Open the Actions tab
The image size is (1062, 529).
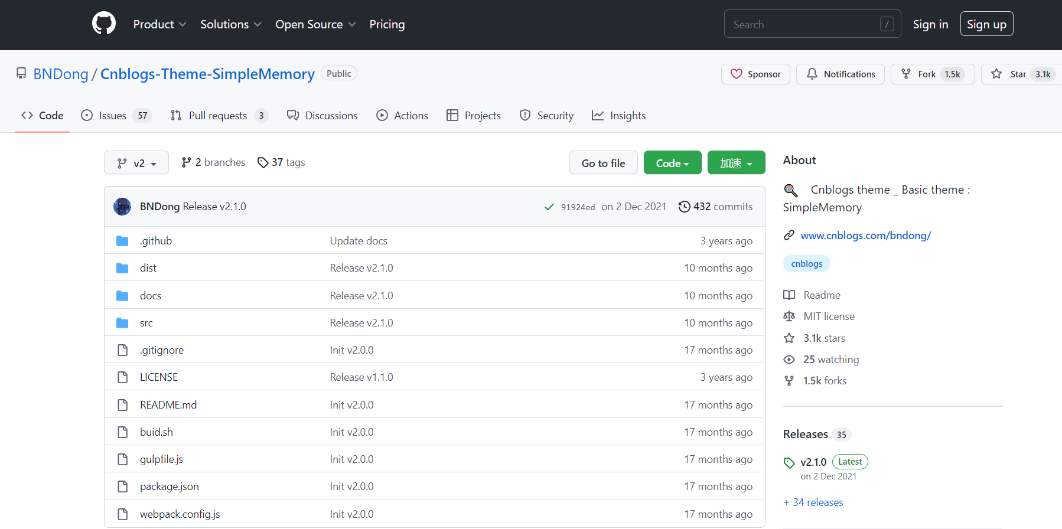[x=402, y=116]
